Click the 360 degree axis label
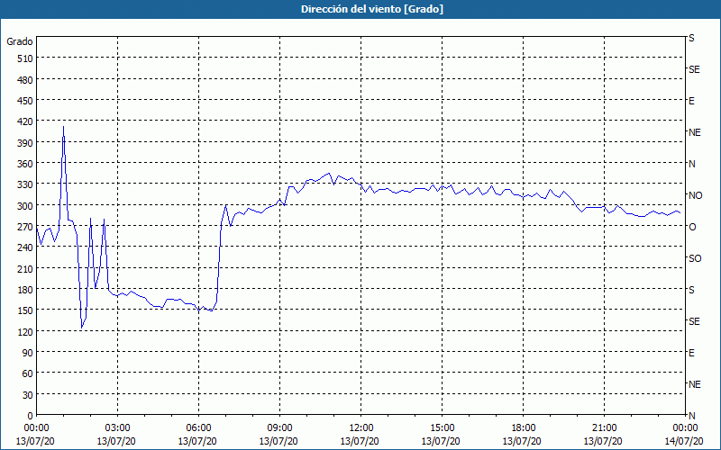This screenshot has width=721, height=450. pyautogui.click(x=26, y=164)
